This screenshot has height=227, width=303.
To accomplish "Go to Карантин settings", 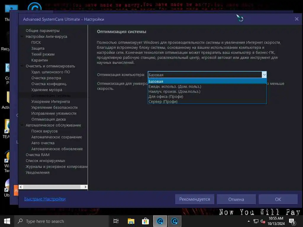I will pyautogui.click(x=39, y=60).
